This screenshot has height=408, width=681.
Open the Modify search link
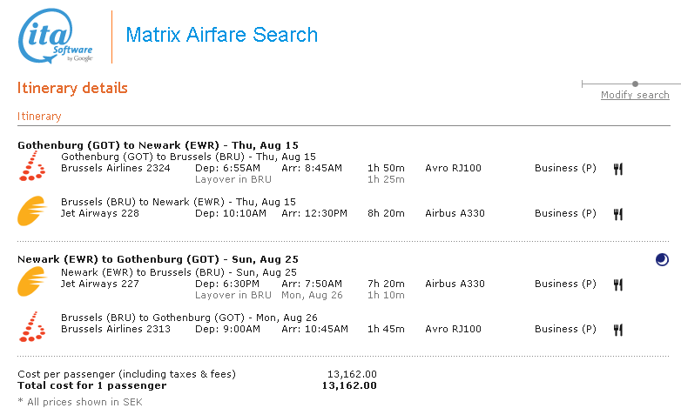point(635,95)
